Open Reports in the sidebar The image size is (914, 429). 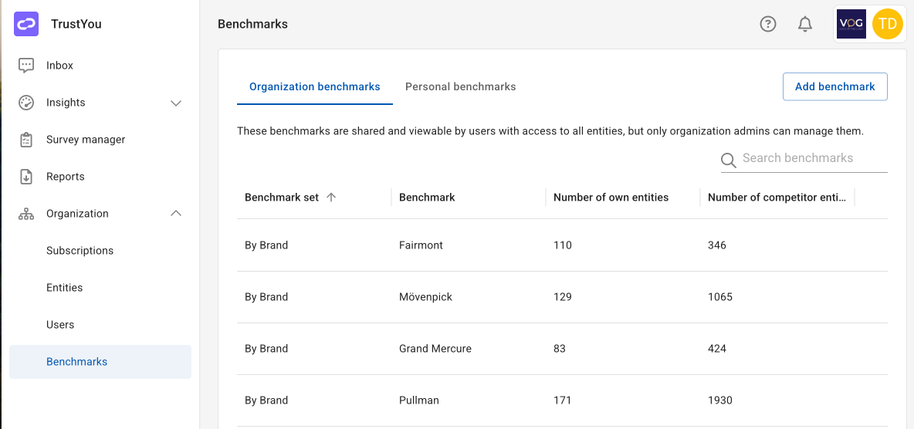tap(100, 177)
